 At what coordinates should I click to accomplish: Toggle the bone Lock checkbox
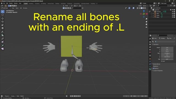pos(162,61)
